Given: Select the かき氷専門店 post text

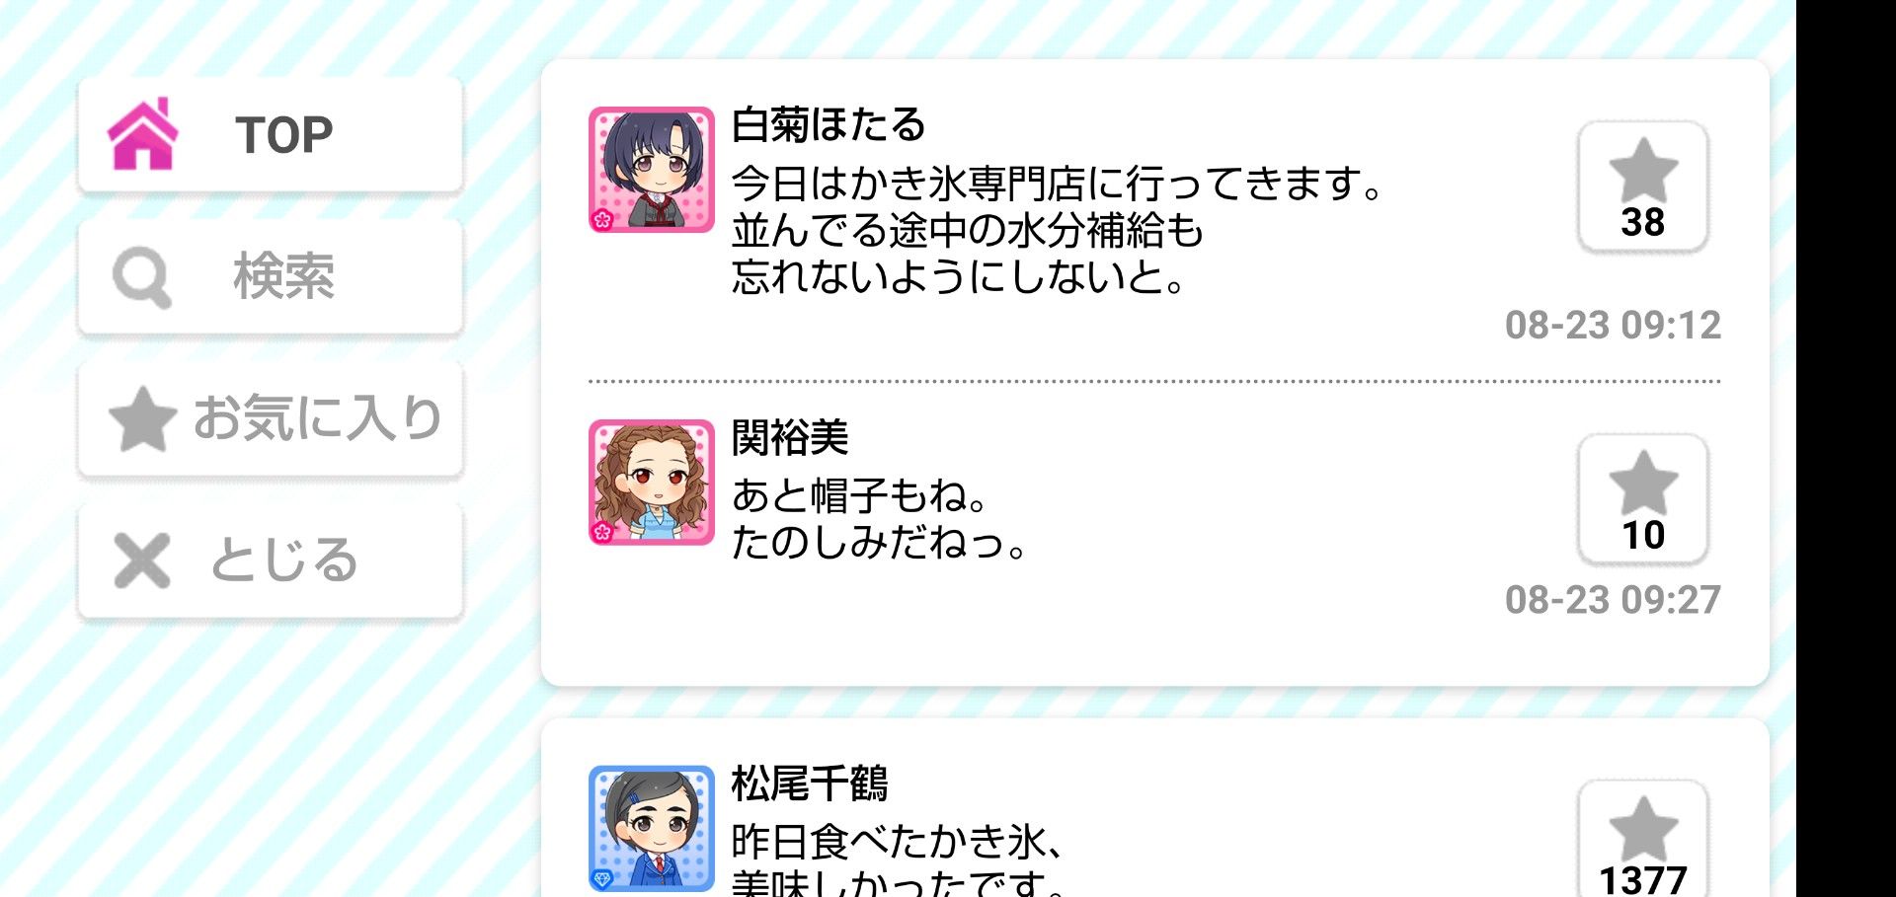Looking at the screenshot, I should point(1058,231).
